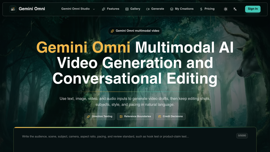Open the language translate selector
This screenshot has height=152, width=270.
click(235, 9)
